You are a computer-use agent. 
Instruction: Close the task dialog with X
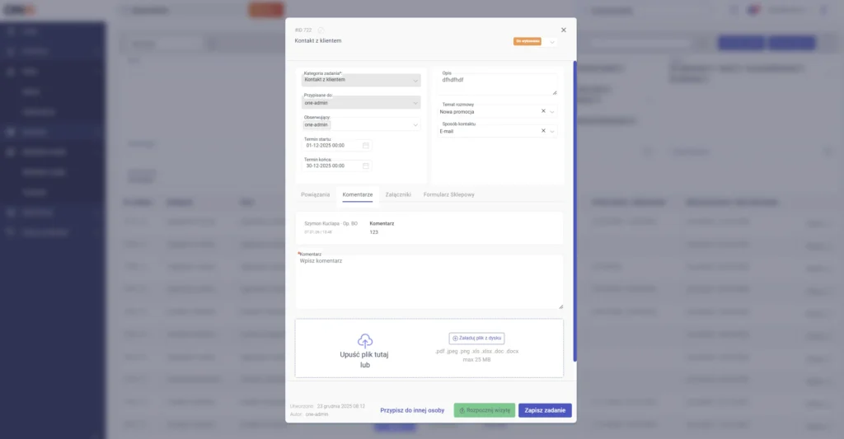click(x=564, y=30)
